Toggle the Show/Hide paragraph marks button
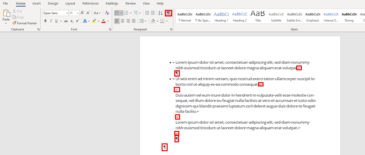The image size is (365, 155). click(168, 13)
